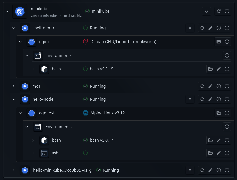Click the Alpine Linux icon on agnhost row
This screenshot has height=180, width=237.
(x=86, y=113)
